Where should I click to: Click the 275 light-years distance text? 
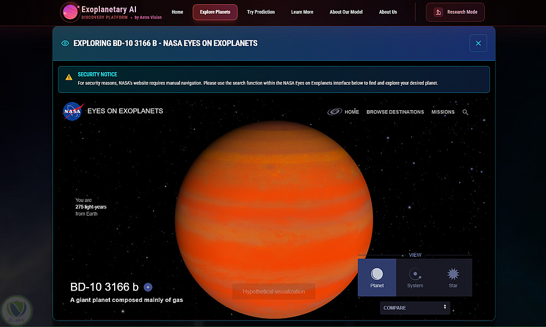click(91, 207)
